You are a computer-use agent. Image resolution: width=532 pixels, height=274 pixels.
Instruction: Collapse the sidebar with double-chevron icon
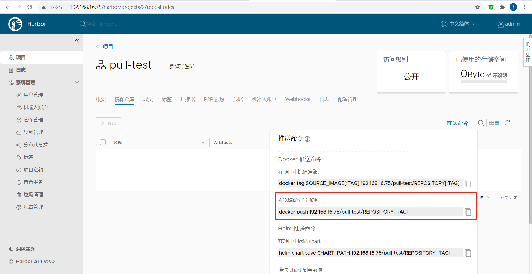(x=77, y=41)
